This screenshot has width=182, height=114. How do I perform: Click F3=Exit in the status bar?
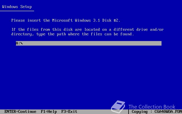pyautogui.click(x=69, y=111)
